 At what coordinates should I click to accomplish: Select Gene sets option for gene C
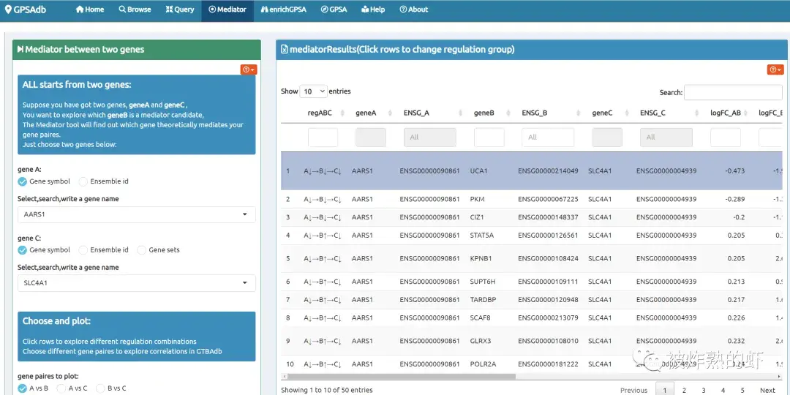[x=142, y=250]
